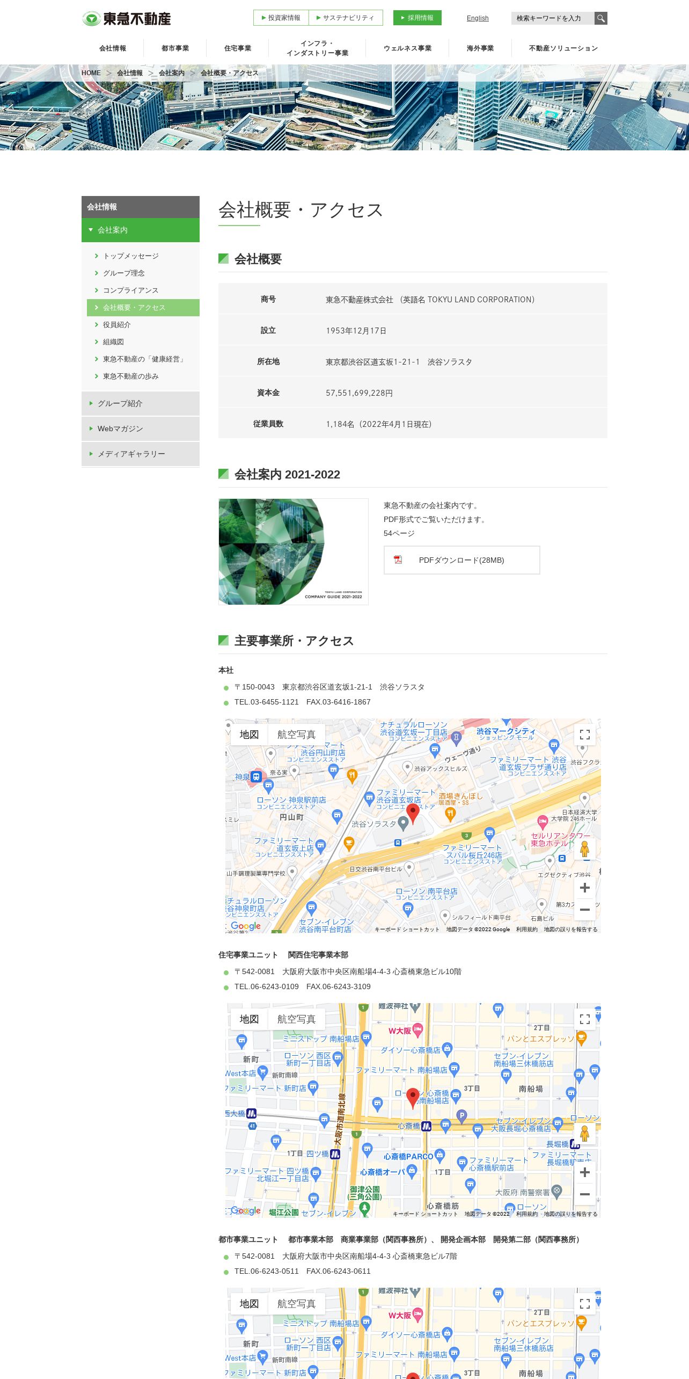Click the green 採用情報 button
Screen dimensions: 689x1379
click(417, 18)
